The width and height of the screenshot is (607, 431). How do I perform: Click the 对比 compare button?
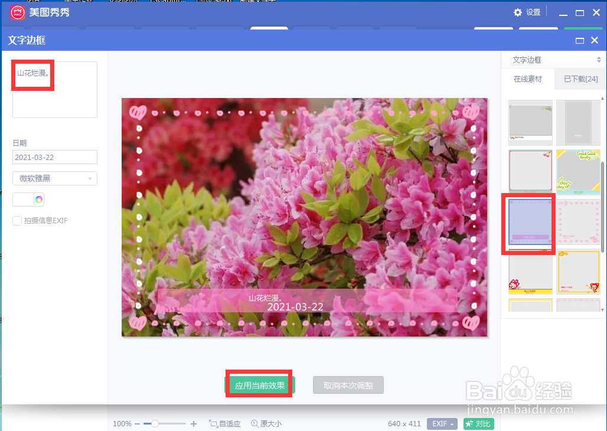tap(478, 424)
